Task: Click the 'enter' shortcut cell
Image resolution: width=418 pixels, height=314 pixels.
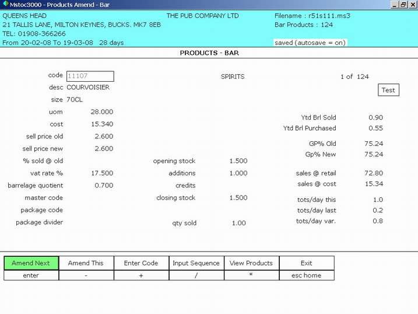Action: [x=31, y=275]
